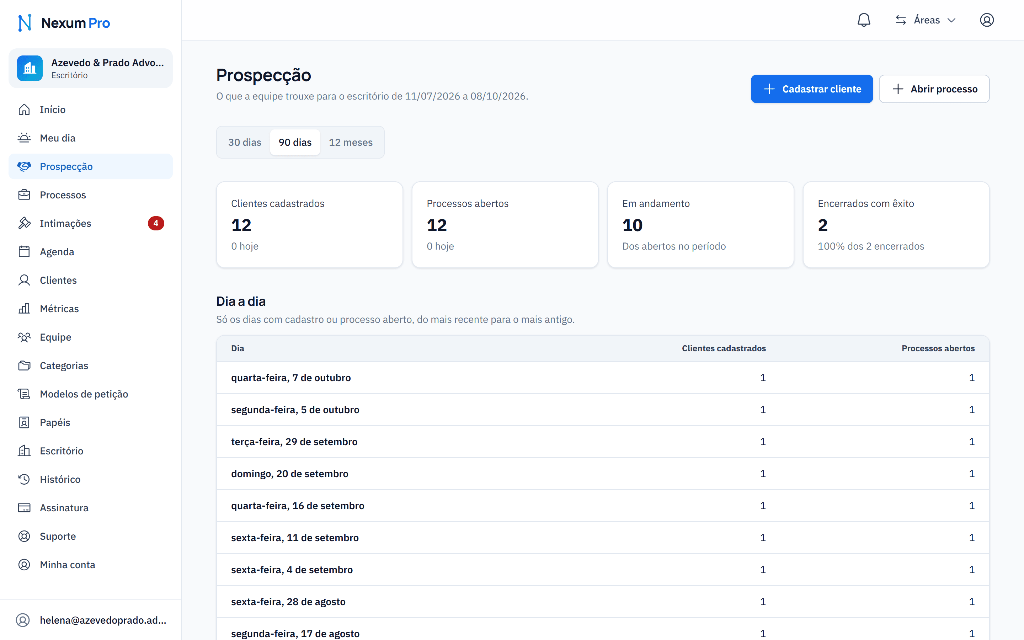Open the notifications bell
Viewport: 1024px width, 640px height.
[x=864, y=20]
